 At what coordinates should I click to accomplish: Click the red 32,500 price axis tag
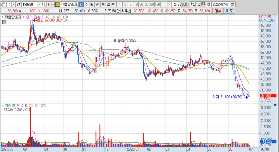pyautogui.click(x=268, y=95)
